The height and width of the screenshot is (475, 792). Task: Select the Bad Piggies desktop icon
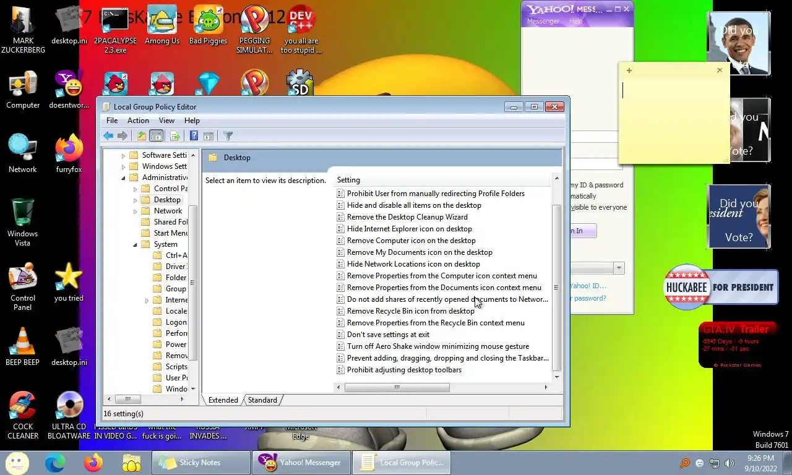208,26
